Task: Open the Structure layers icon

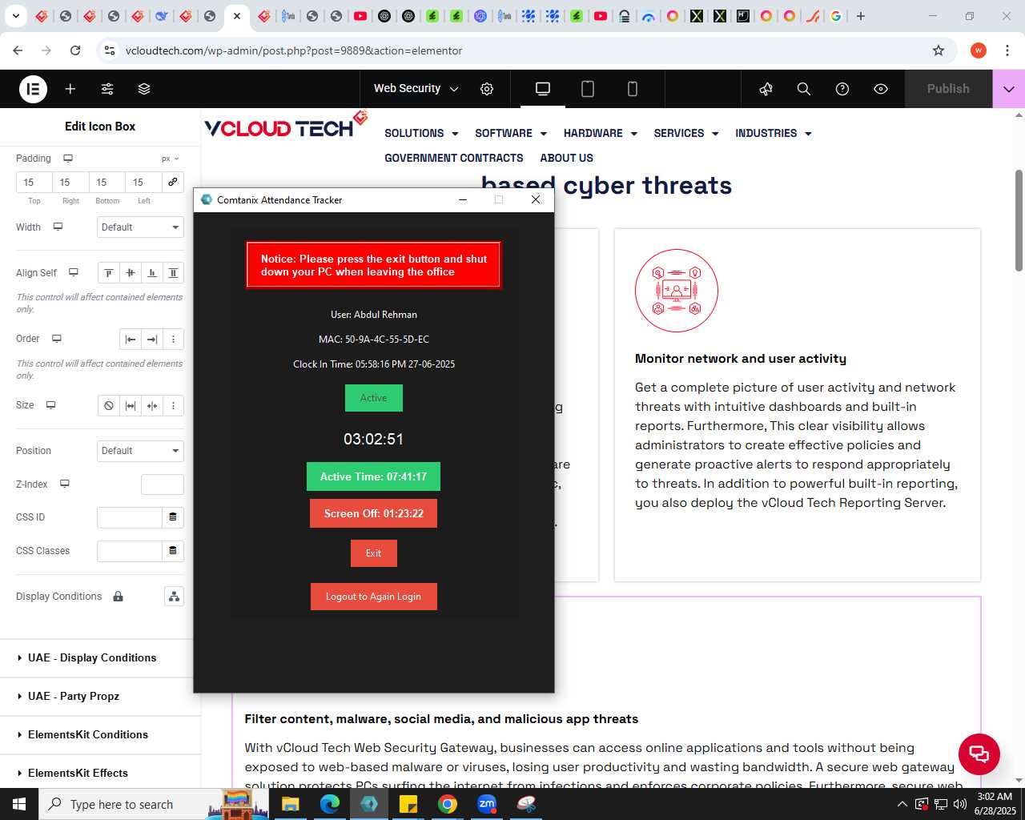Action: (x=144, y=89)
